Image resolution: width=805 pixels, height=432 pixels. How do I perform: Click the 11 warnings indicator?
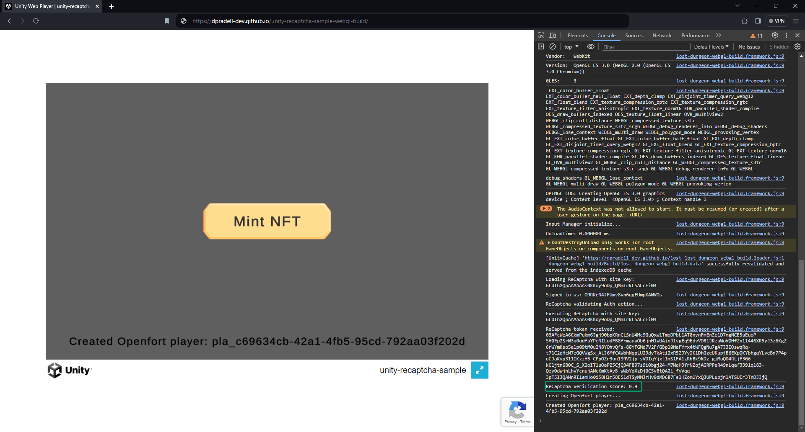[x=756, y=35]
